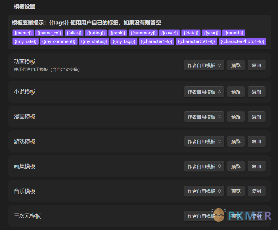This screenshot has width=278, height=230.
Task: Select the {{my_comment}} variable tag
Action: [x=59, y=41]
